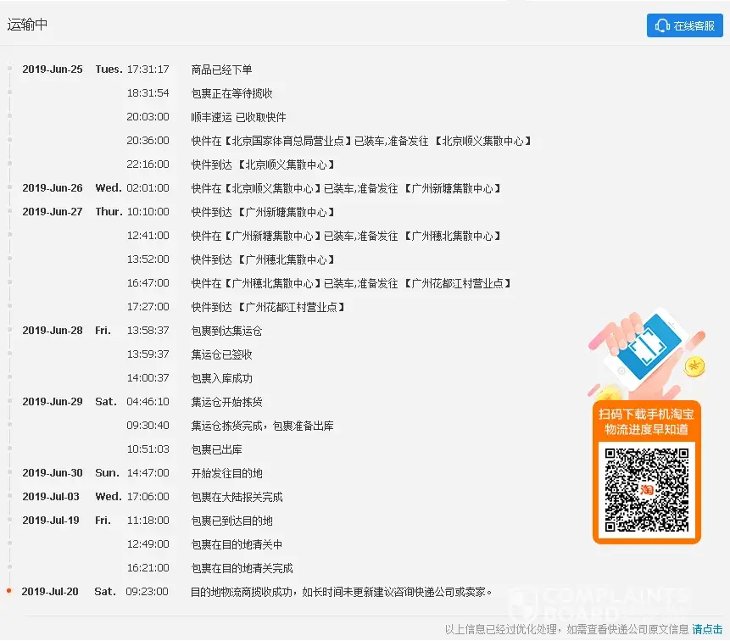The width and height of the screenshot is (730, 641).
Task: Click the 2019-Jun-27 date label
Action: 53,212
